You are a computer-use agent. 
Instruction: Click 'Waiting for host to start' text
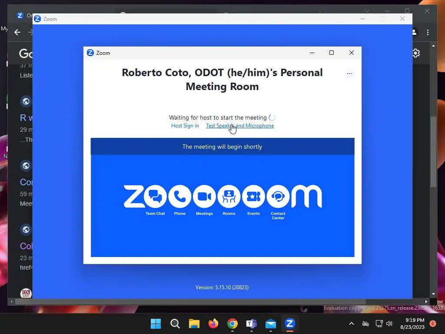(218, 117)
